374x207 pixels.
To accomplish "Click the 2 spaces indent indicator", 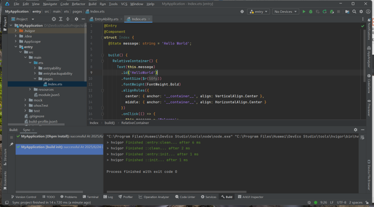I will [x=356, y=203].
